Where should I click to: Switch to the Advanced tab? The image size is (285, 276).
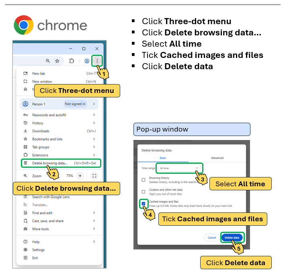click(x=217, y=158)
